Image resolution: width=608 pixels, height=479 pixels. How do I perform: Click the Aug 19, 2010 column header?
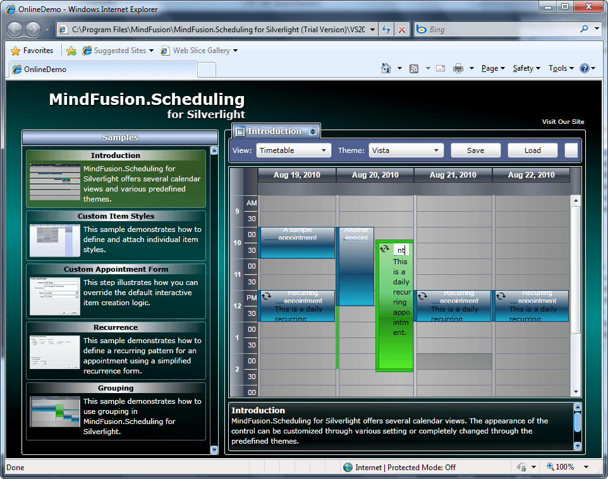(x=297, y=175)
